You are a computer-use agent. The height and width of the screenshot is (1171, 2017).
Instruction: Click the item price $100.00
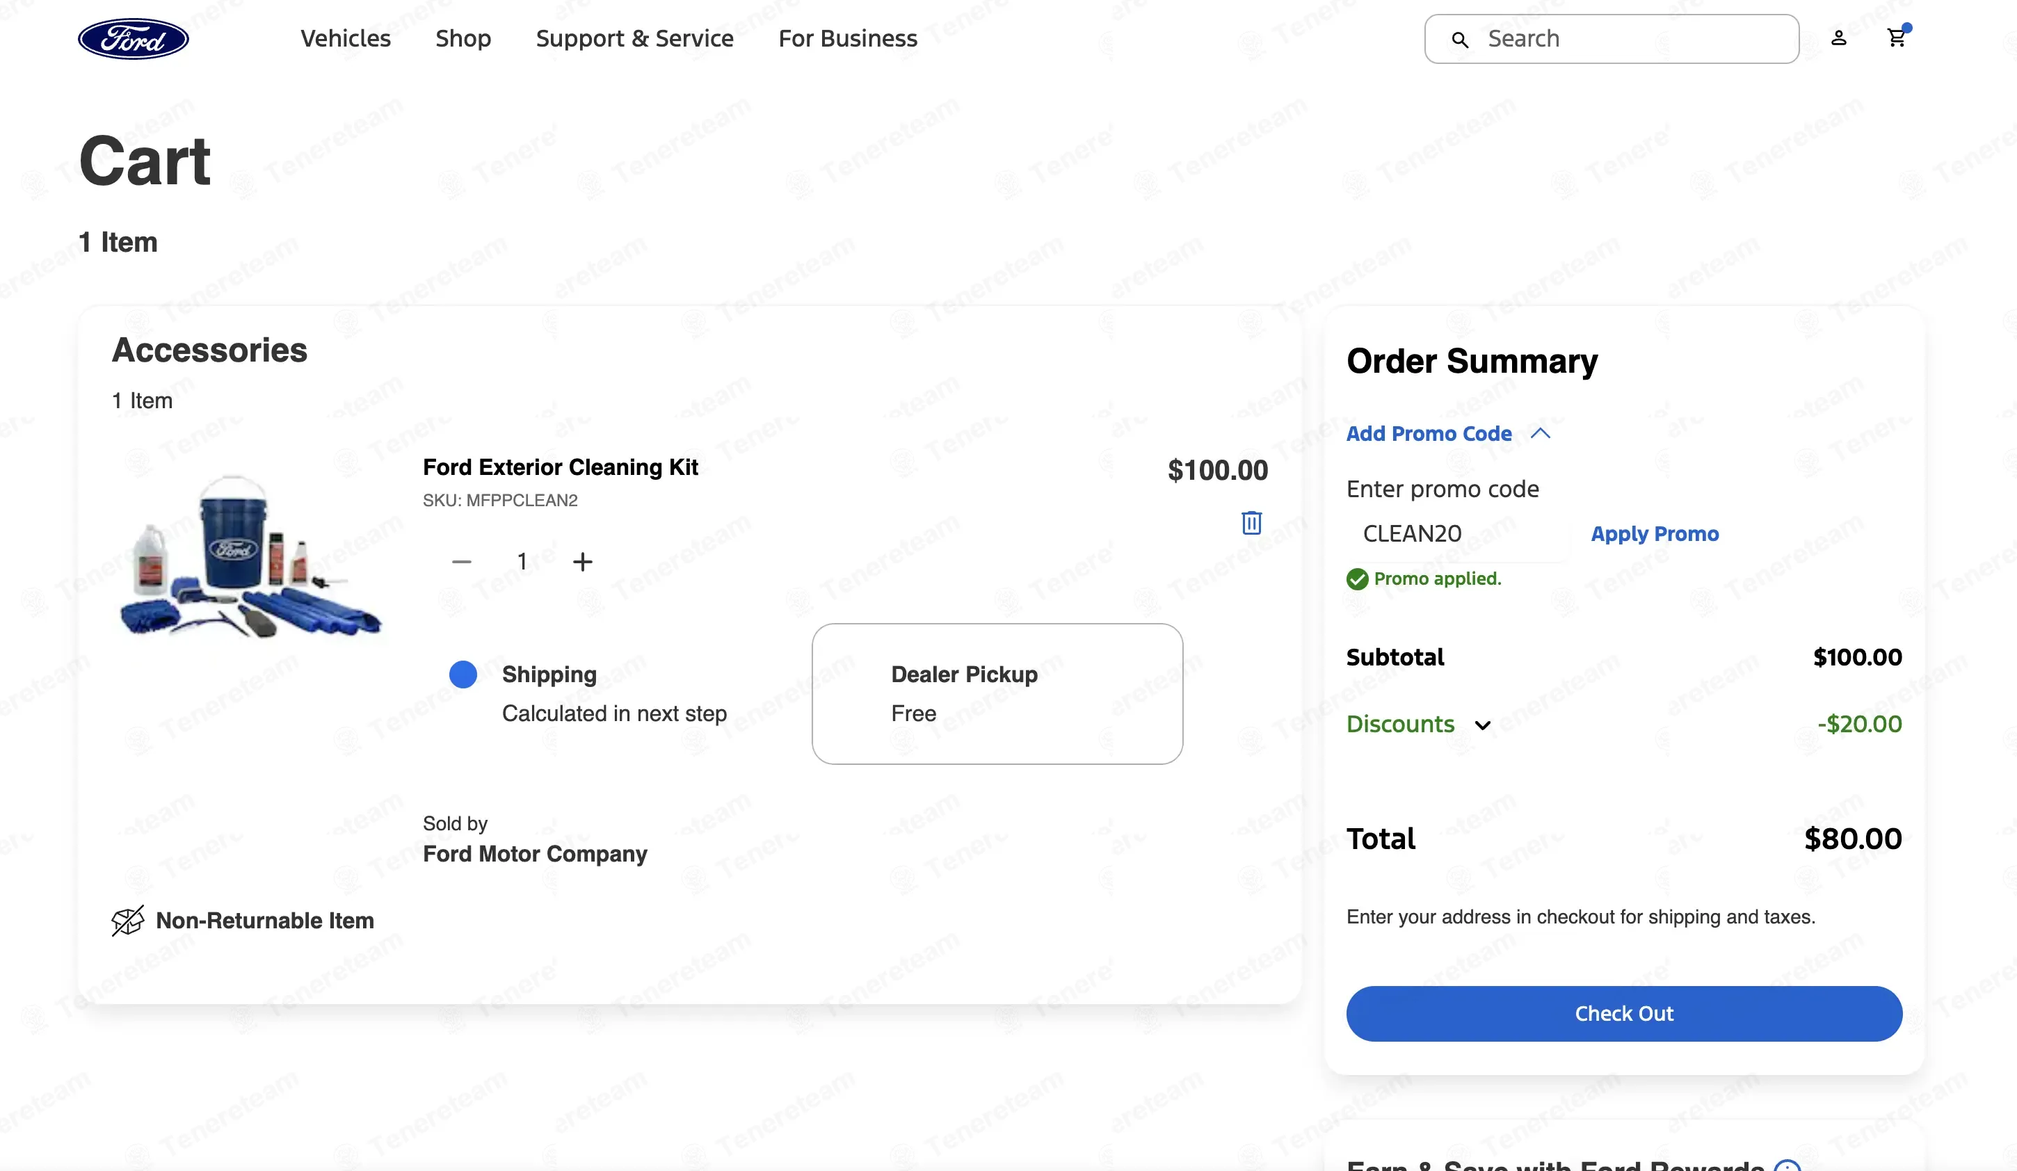tap(1217, 470)
